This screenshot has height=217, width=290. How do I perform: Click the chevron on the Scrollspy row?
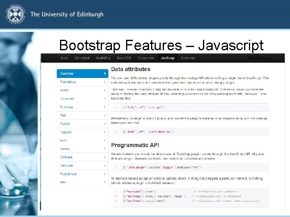point(105,107)
